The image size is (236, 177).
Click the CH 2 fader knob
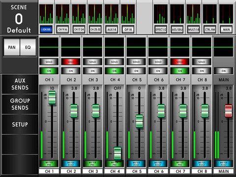74,111
